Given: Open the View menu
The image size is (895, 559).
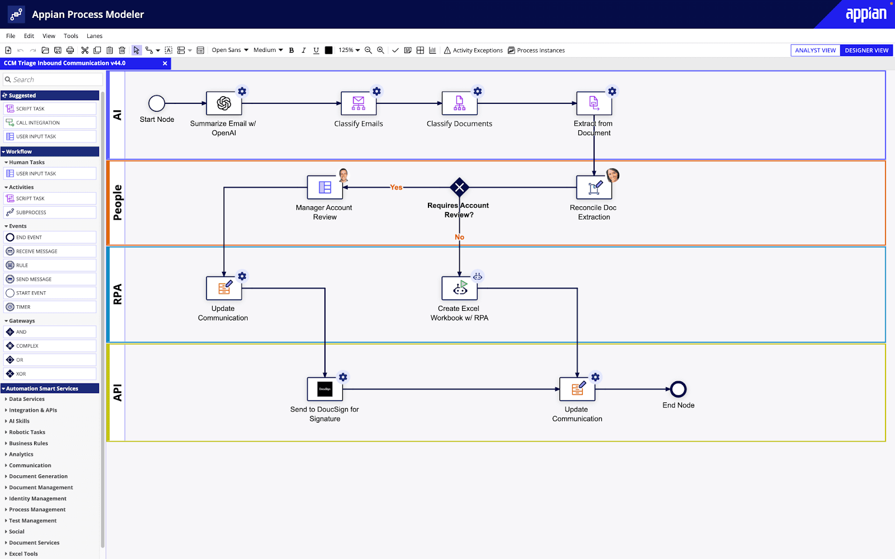Looking at the screenshot, I should point(49,36).
